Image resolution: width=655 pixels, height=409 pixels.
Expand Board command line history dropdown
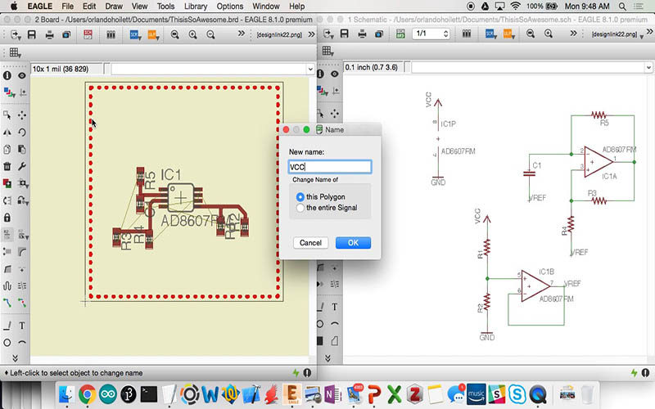[310, 69]
